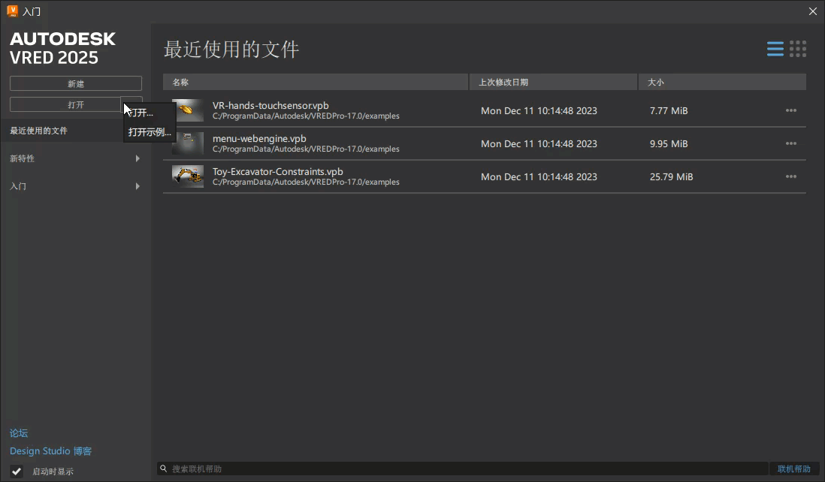
Task: Sort by the 大小 column header
Action: coord(722,82)
